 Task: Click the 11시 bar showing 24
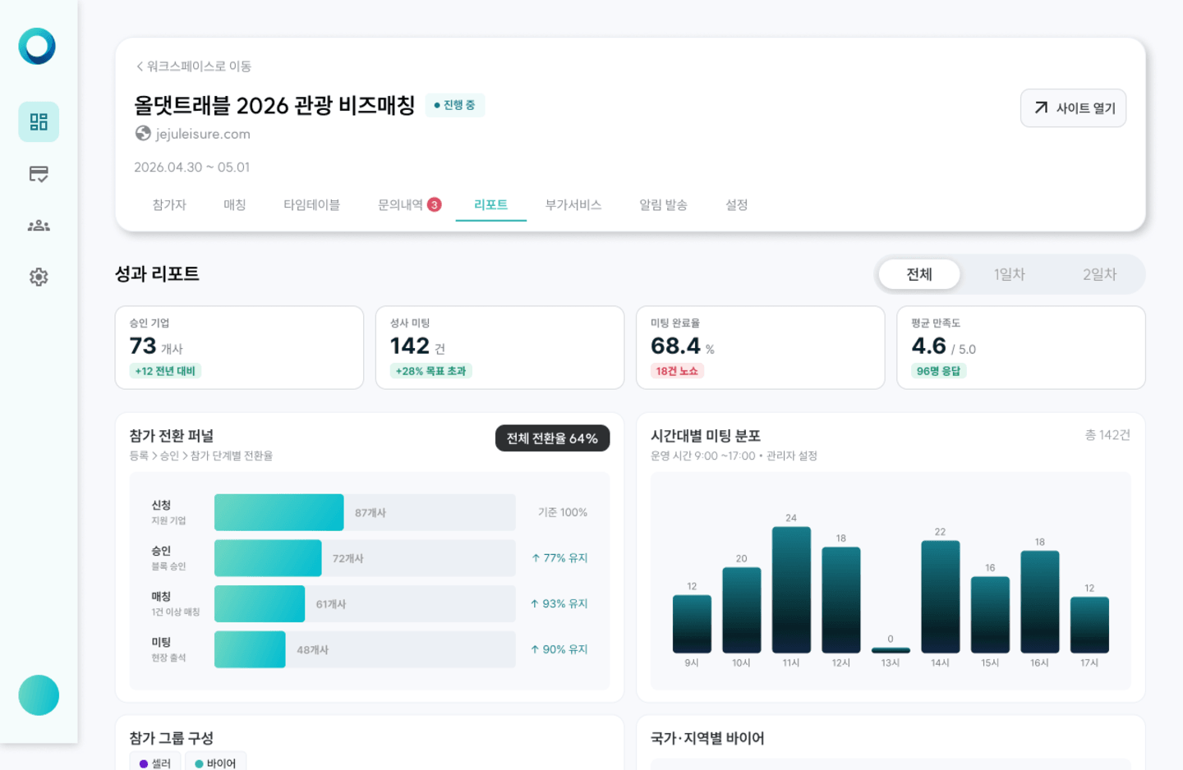click(791, 589)
